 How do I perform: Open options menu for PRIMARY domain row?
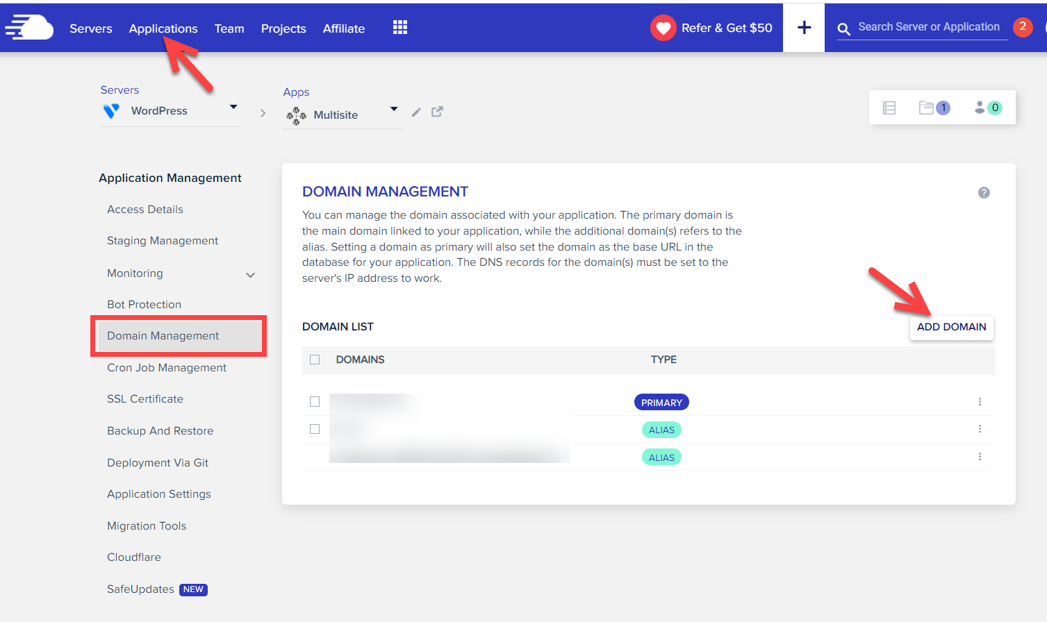980,402
